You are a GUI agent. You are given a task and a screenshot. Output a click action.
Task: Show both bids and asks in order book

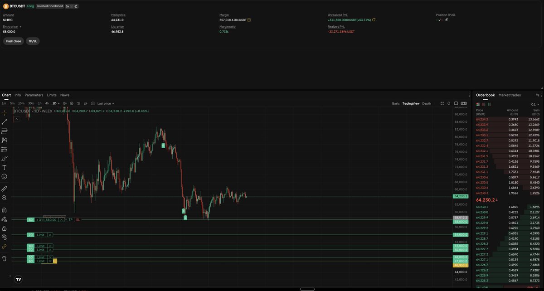(x=478, y=104)
